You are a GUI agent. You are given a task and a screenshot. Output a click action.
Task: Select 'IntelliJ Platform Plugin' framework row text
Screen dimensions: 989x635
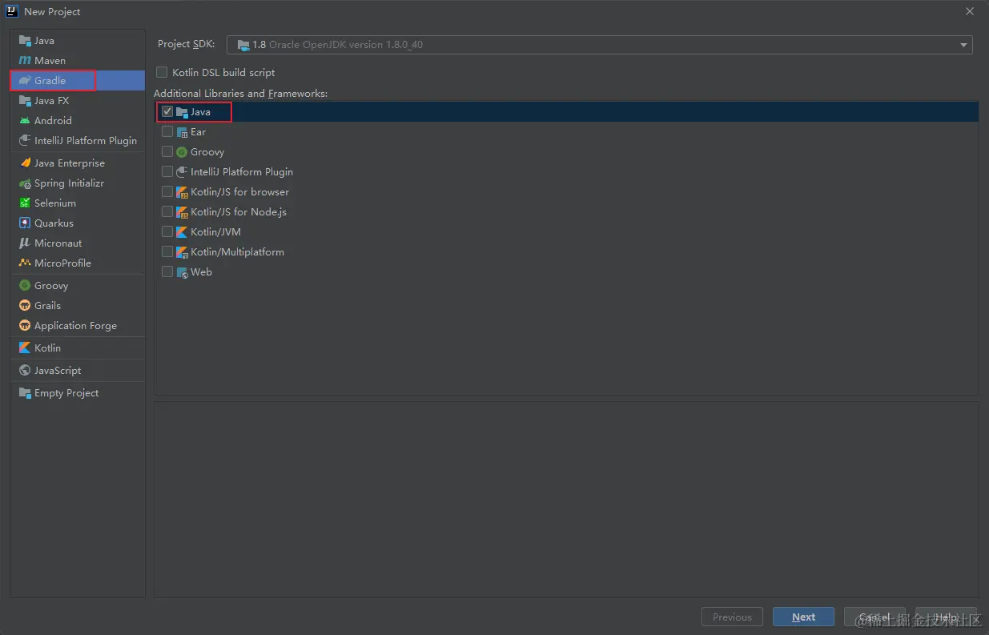(242, 172)
